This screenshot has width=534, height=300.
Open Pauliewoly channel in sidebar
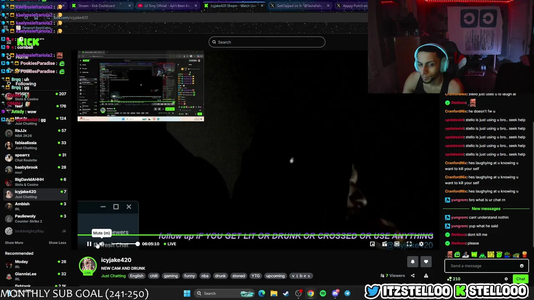click(35, 218)
